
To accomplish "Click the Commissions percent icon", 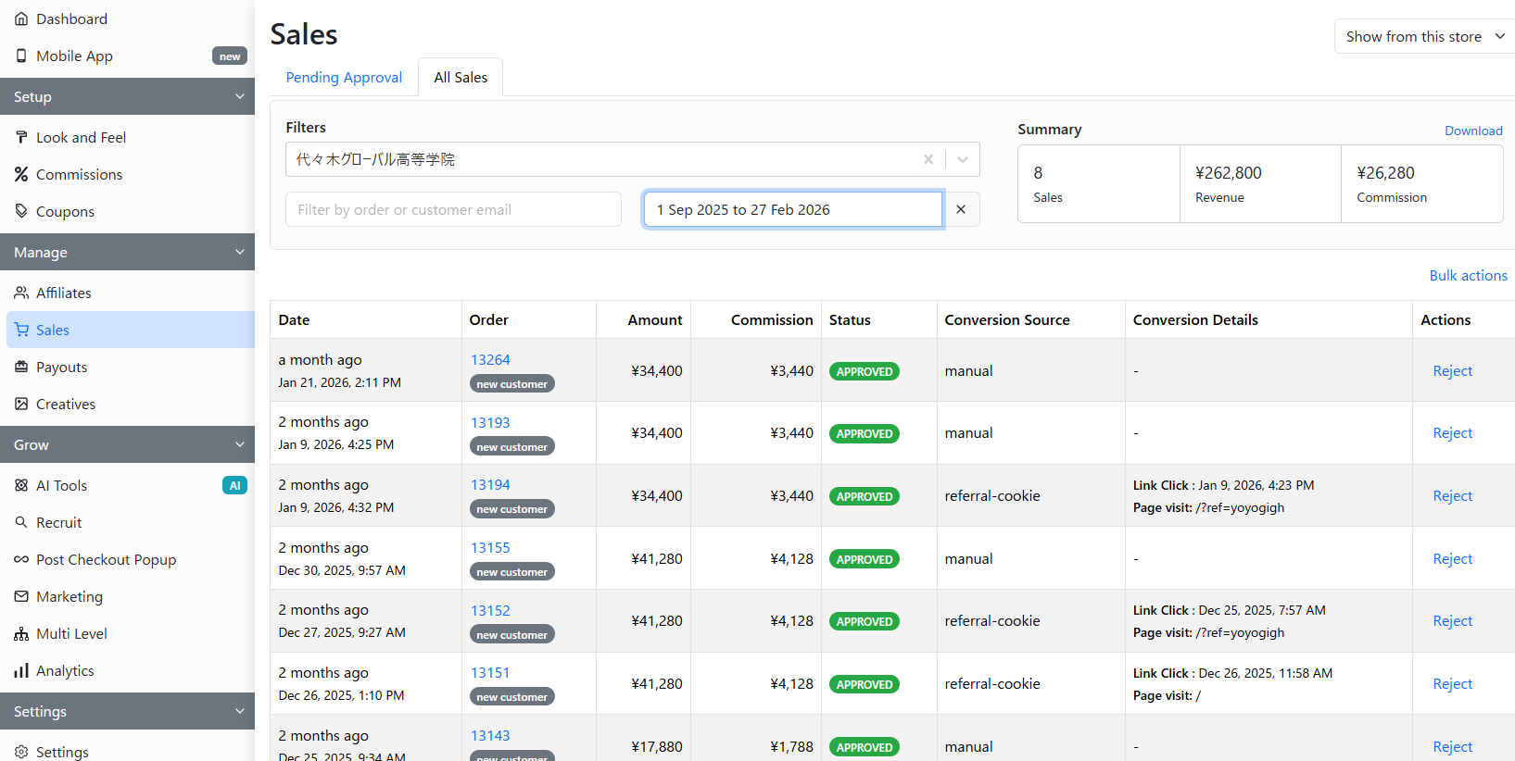I will click(21, 174).
